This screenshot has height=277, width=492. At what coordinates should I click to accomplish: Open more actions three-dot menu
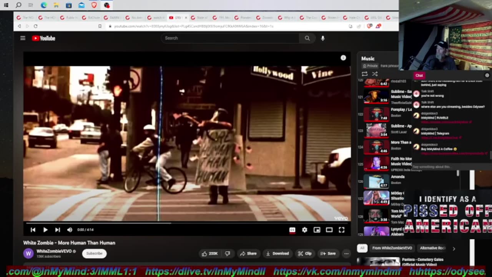click(x=346, y=254)
